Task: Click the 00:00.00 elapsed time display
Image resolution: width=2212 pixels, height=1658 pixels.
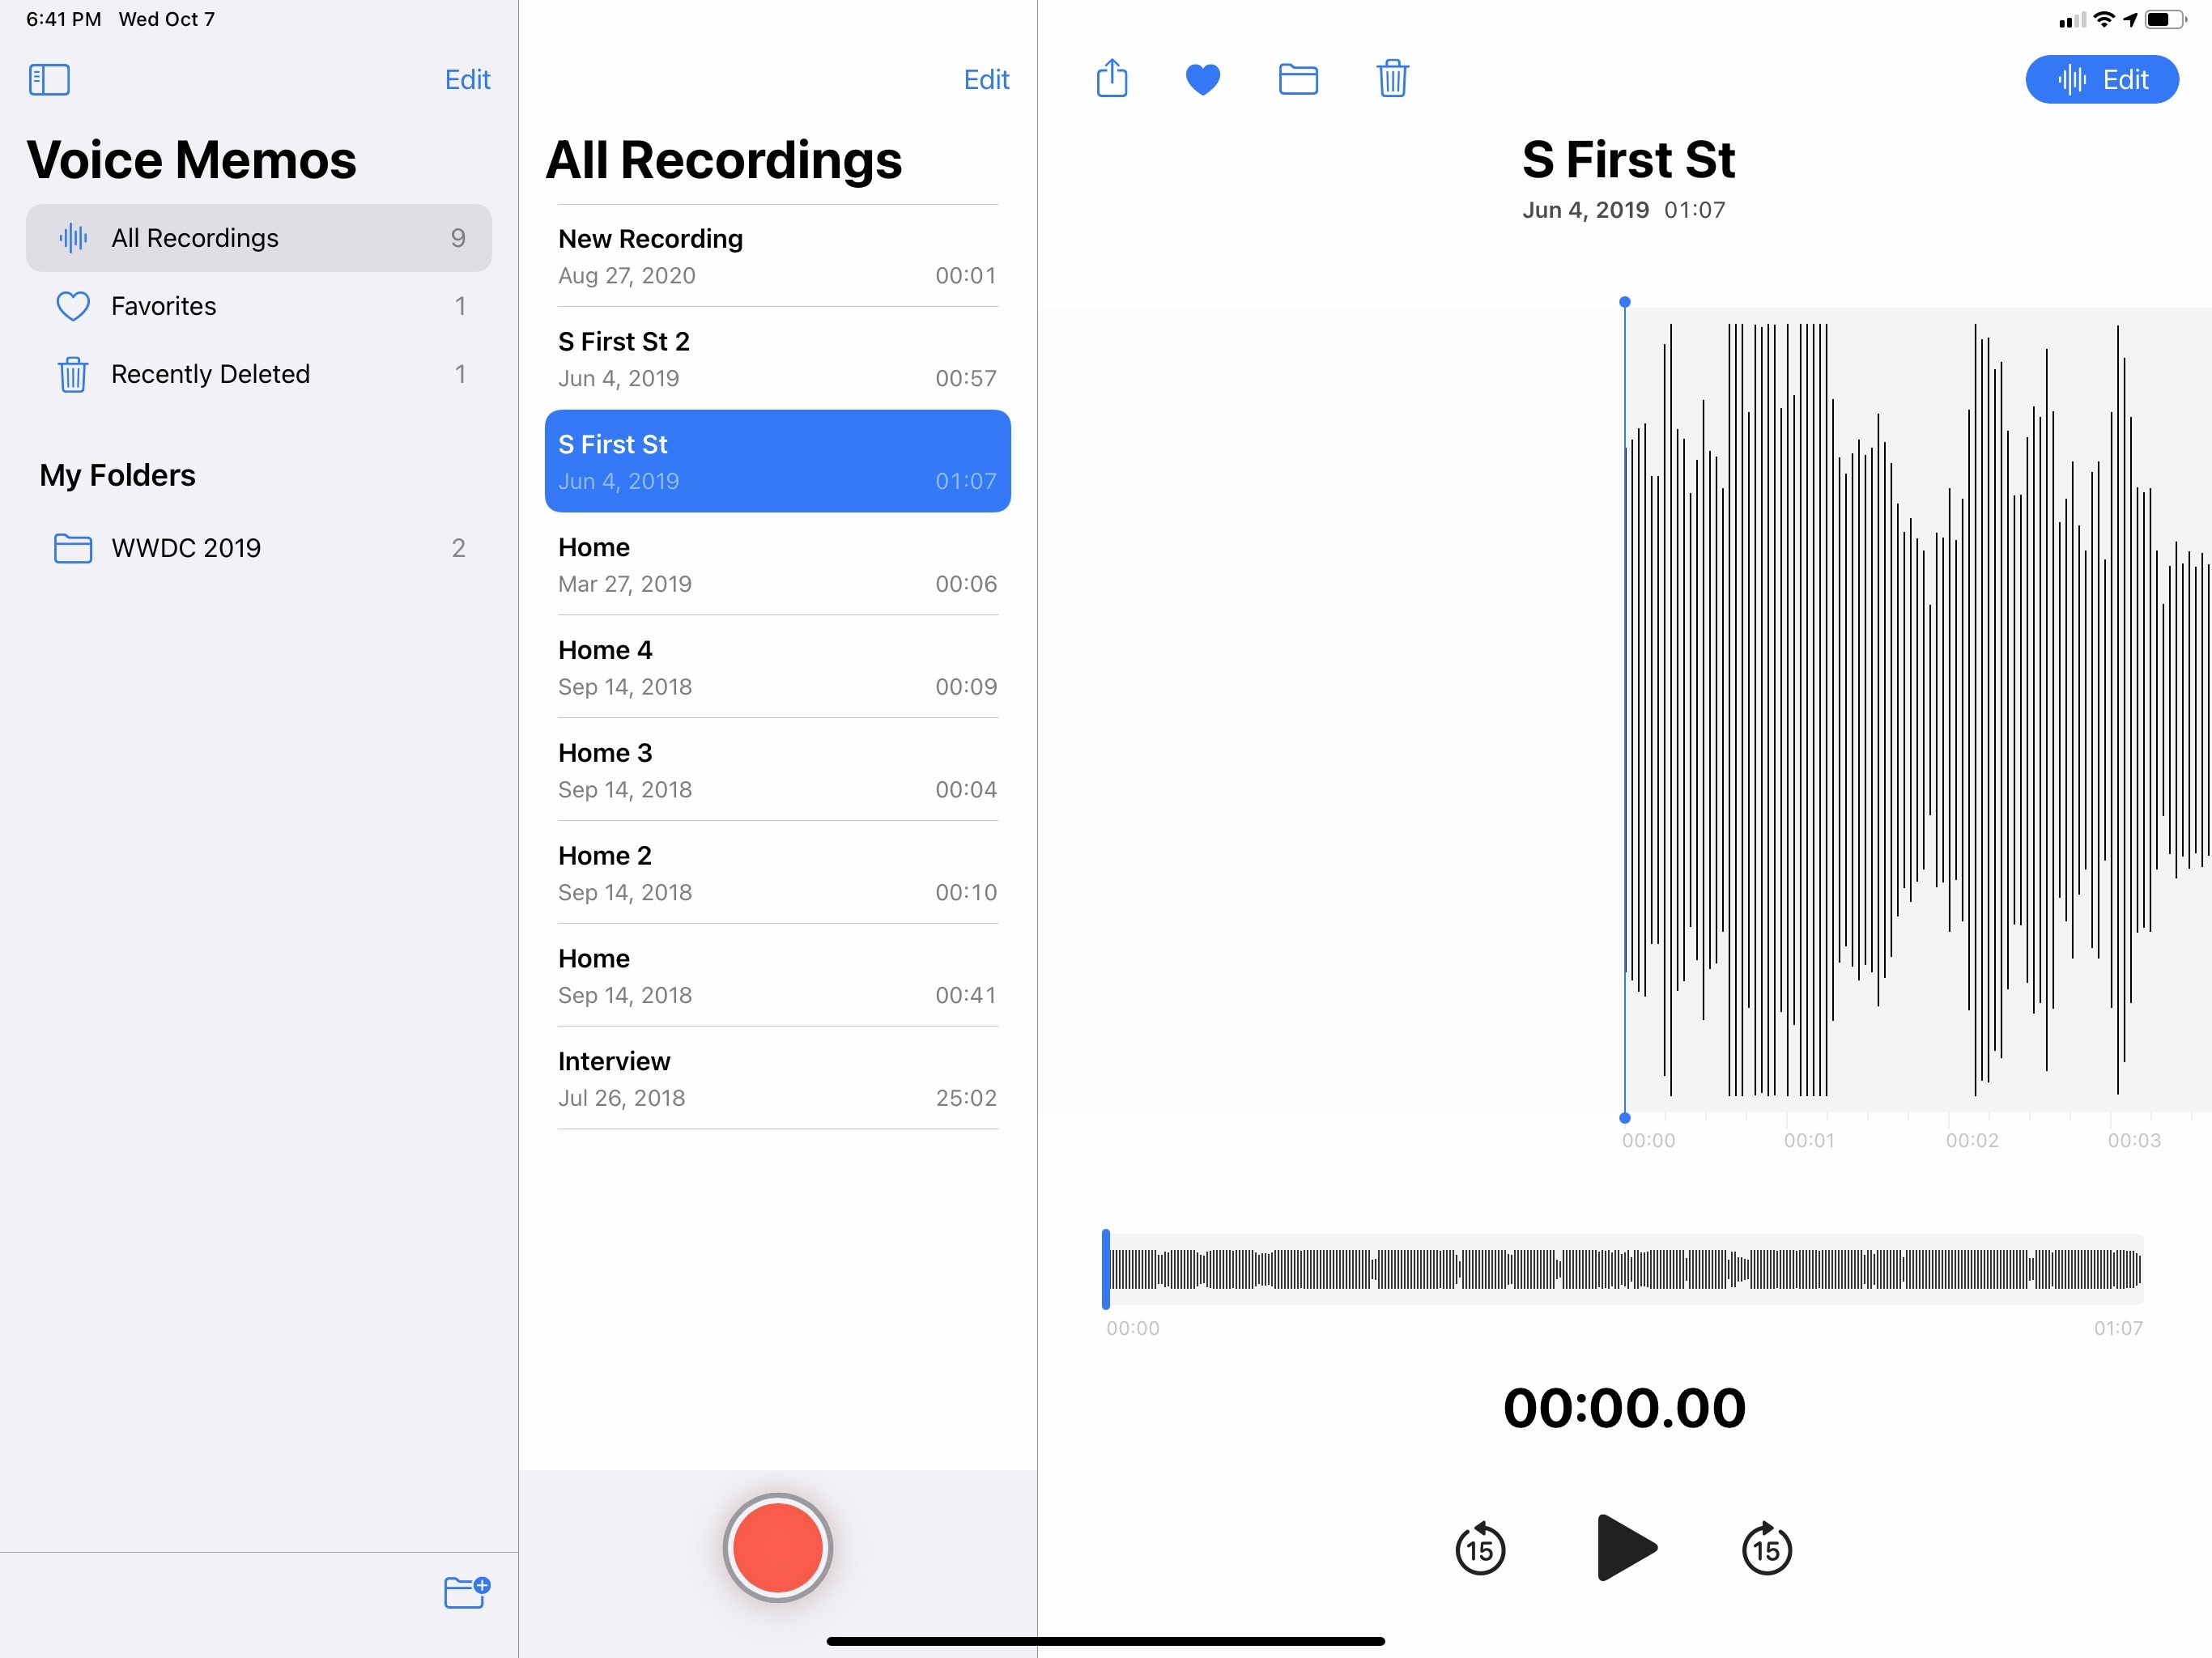Action: coord(1624,1408)
